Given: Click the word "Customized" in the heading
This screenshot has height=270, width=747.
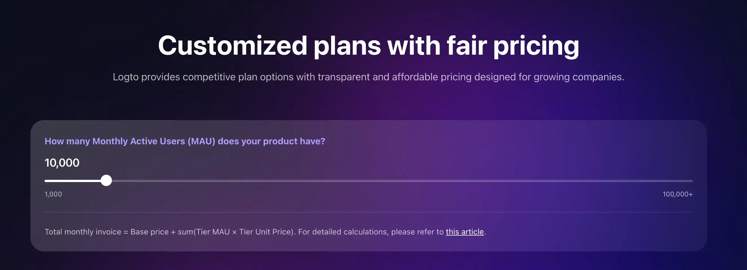Looking at the screenshot, I should pyautogui.click(x=233, y=46).
